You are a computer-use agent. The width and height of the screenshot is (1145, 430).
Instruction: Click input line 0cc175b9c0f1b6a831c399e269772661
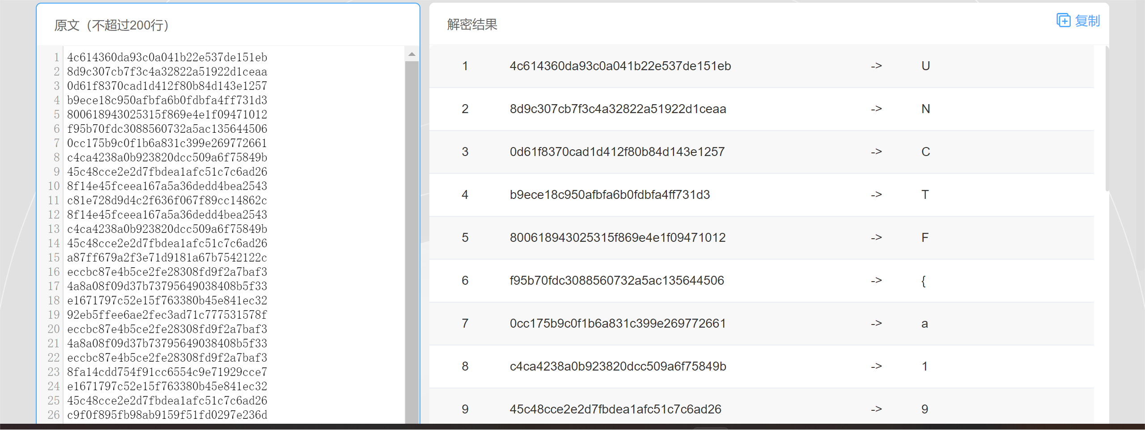click(167, 143)
